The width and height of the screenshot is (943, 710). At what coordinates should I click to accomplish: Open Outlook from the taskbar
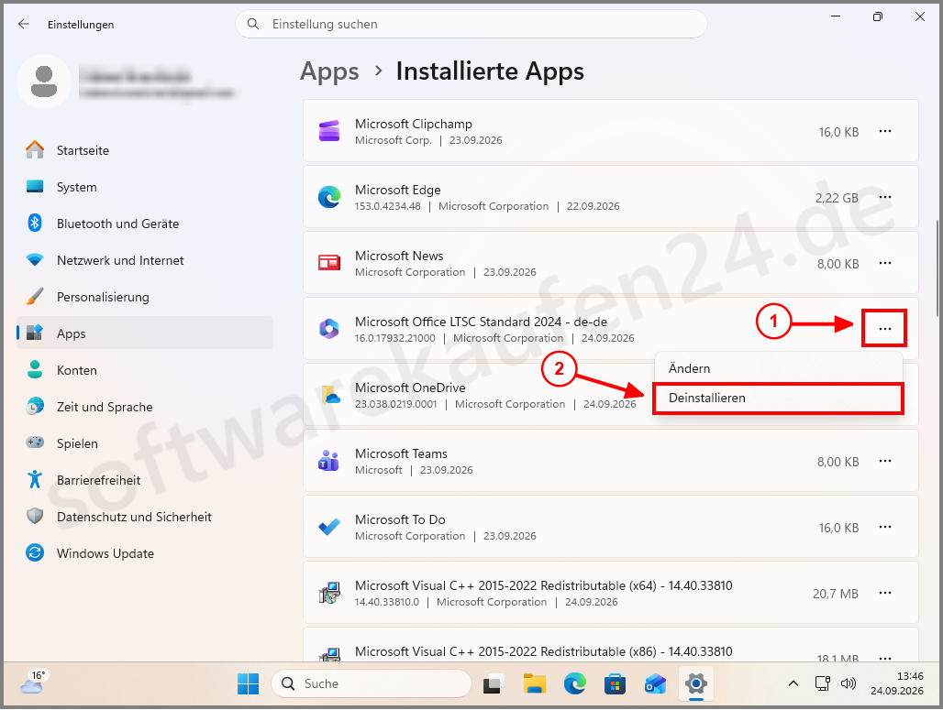[655, 683]
